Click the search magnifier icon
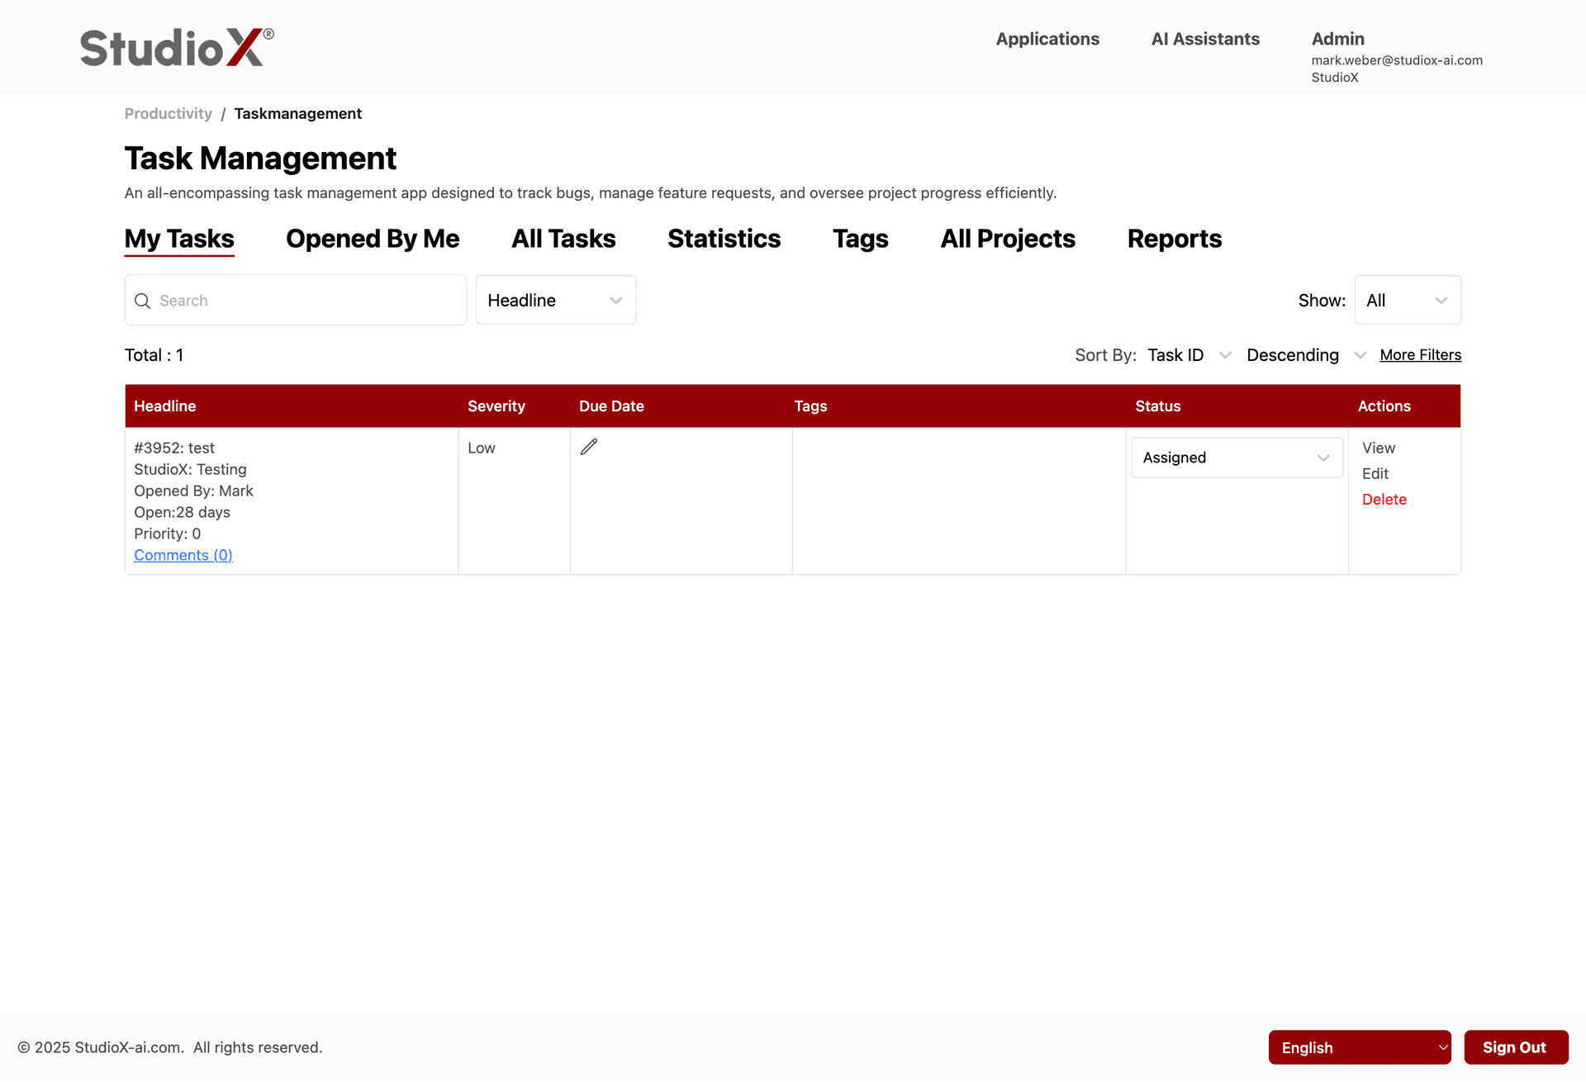1586x1082 pixels. coord(141,300)
